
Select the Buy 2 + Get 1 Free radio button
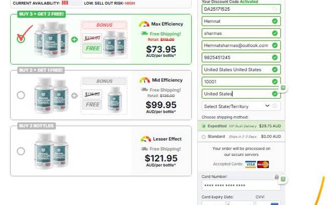coord(20,95)
